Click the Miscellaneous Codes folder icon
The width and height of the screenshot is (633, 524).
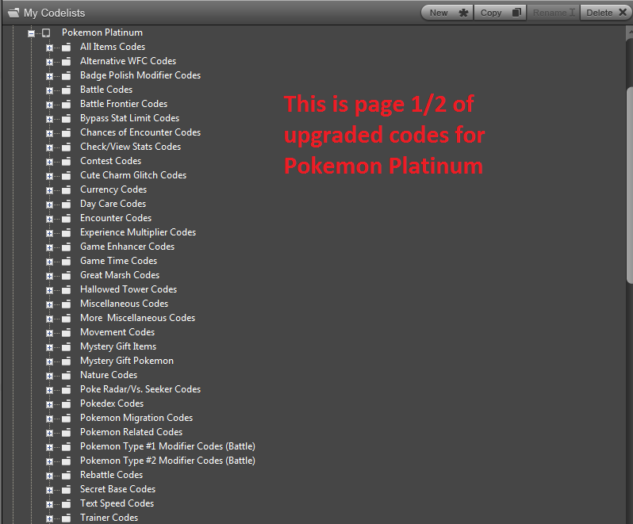click(x=66, y=304)
